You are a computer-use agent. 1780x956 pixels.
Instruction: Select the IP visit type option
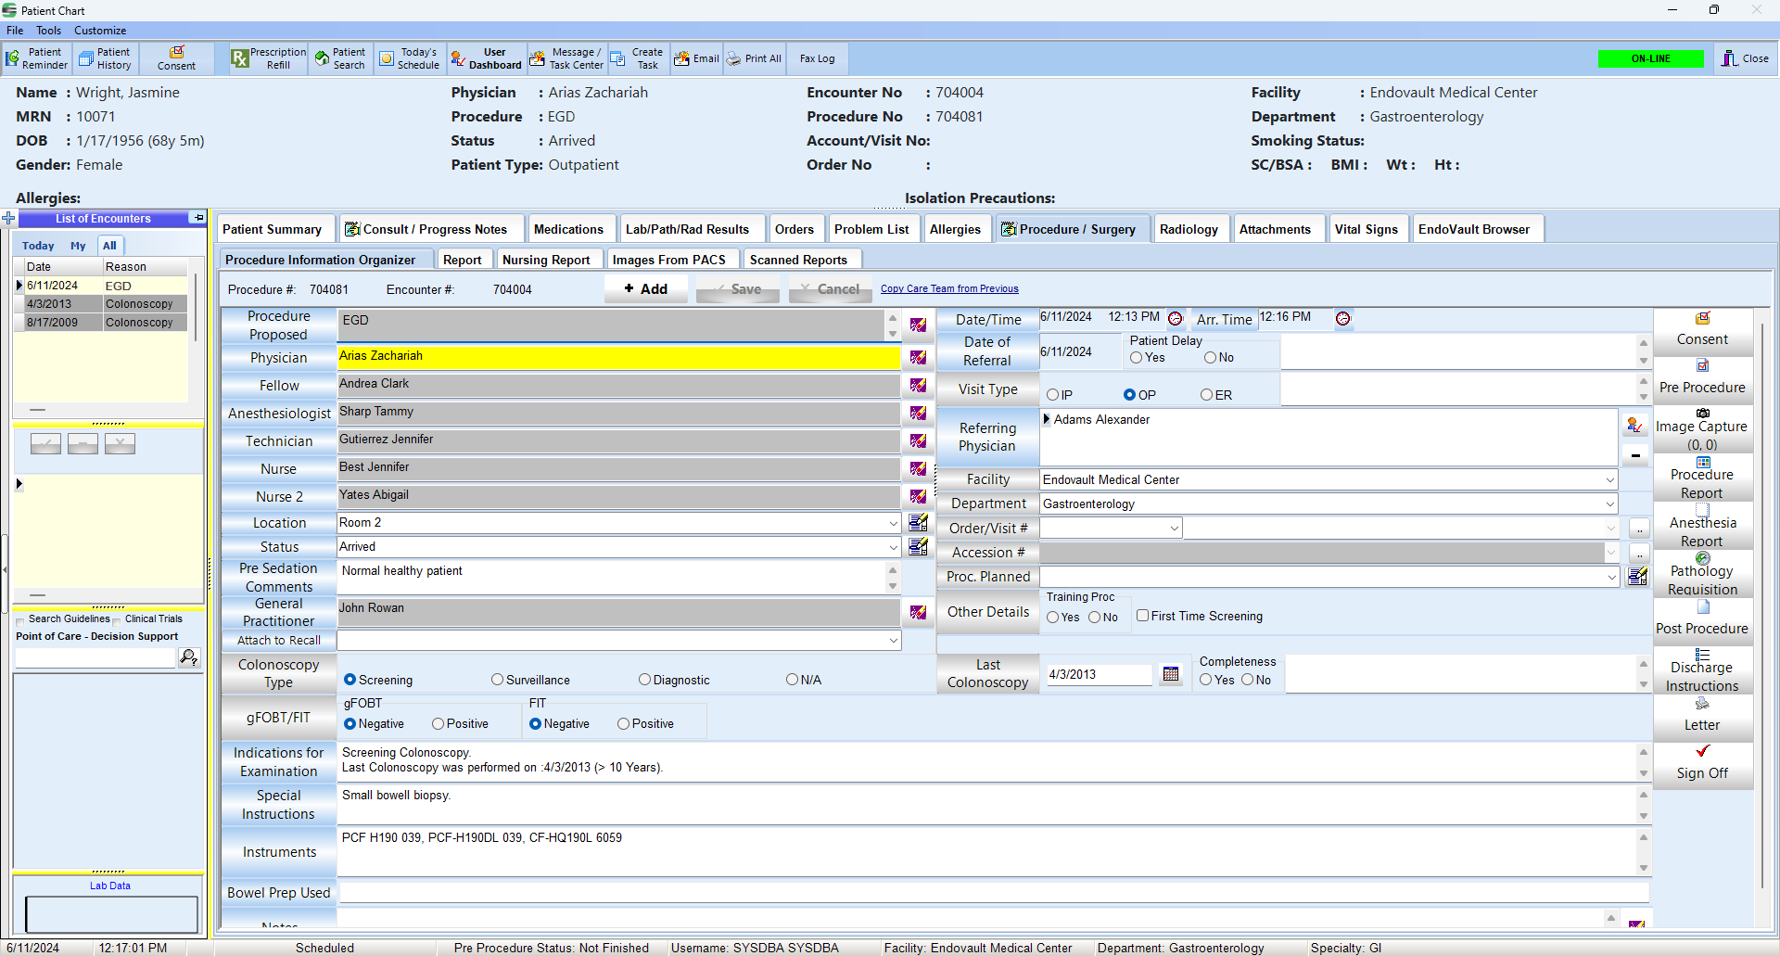(x=1052, y=395)
